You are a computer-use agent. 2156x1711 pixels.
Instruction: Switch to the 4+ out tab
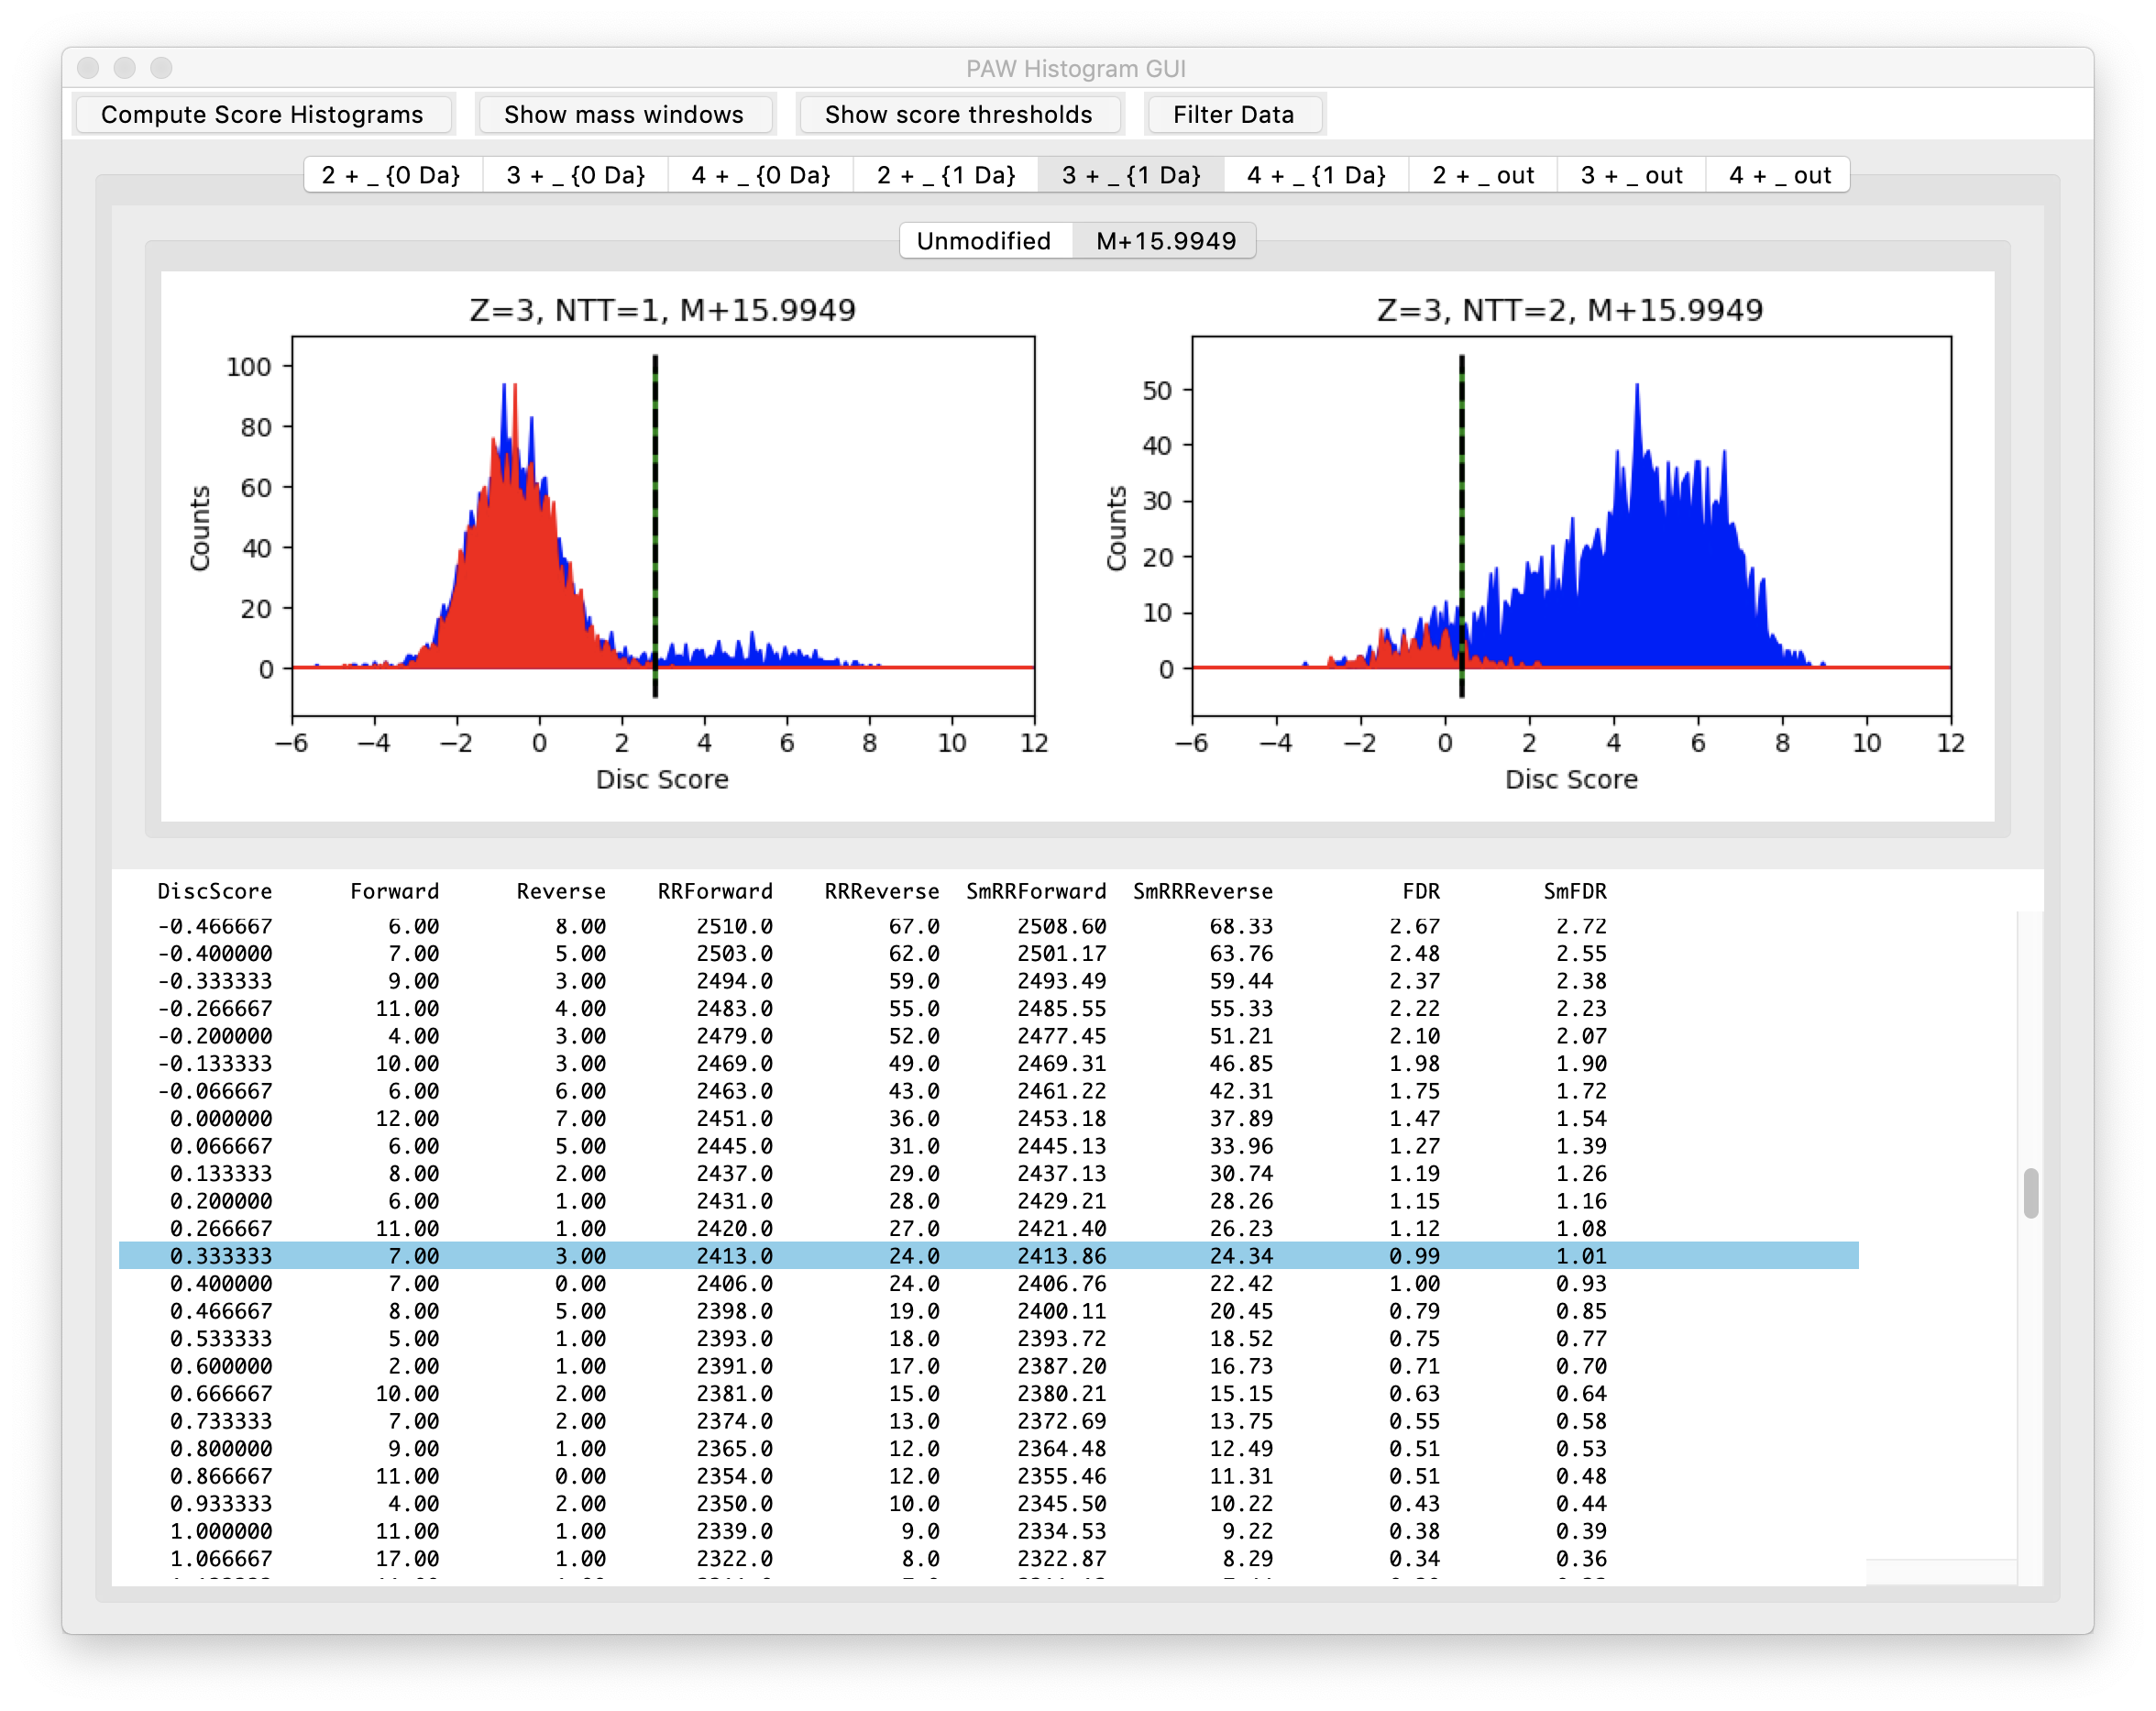(1779, 175)
